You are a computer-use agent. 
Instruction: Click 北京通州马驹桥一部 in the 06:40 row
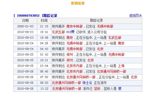112,71
